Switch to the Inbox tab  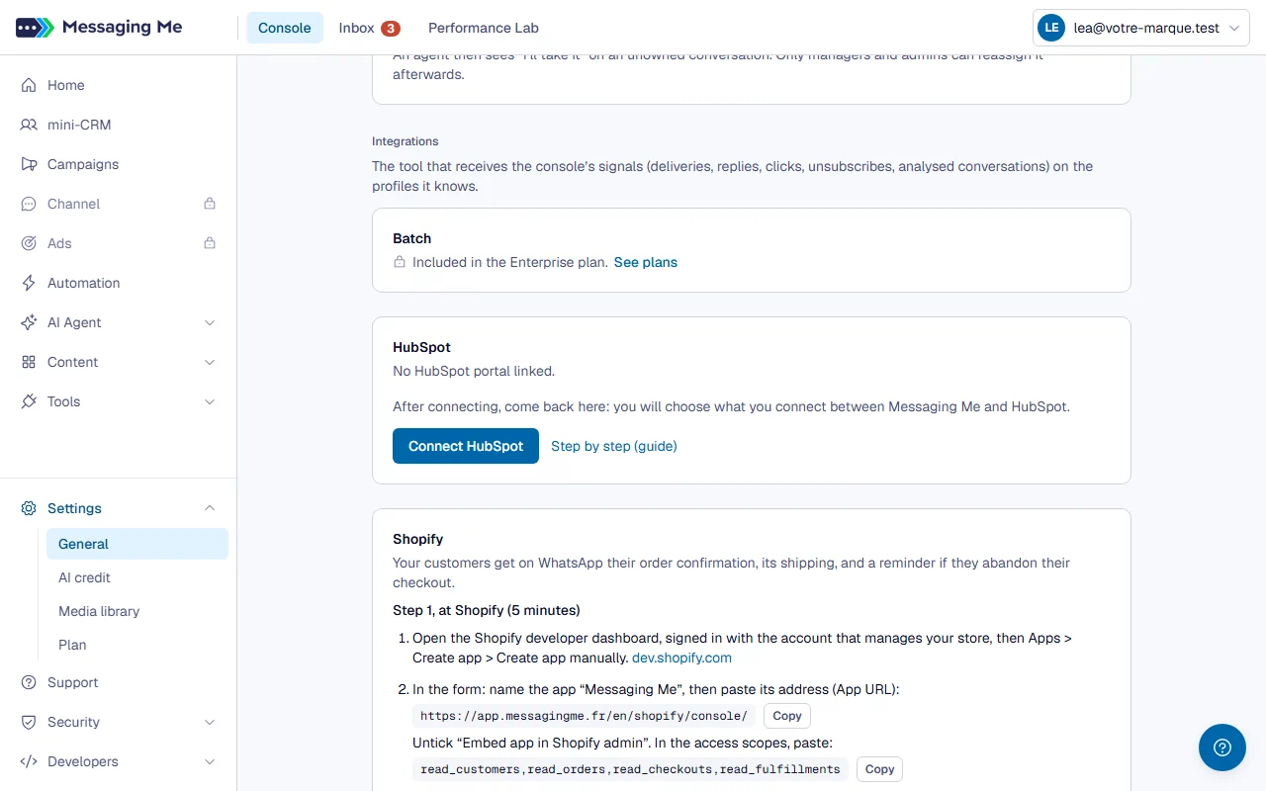point(369,28)
